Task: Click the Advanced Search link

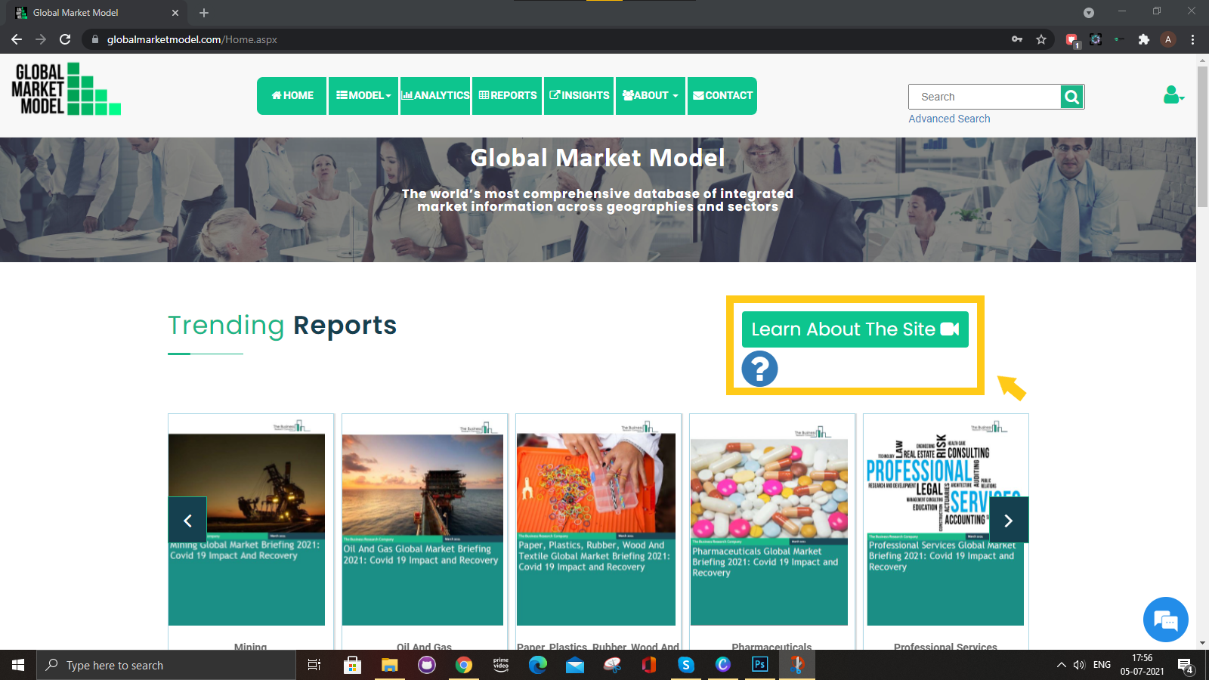Action: click(949, 119)
